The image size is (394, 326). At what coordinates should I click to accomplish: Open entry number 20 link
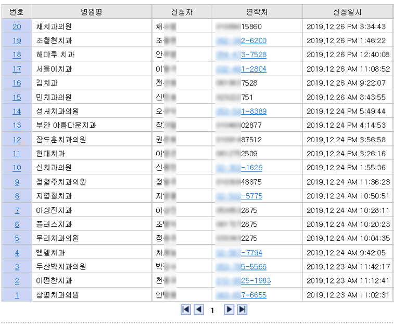[17, 26]
